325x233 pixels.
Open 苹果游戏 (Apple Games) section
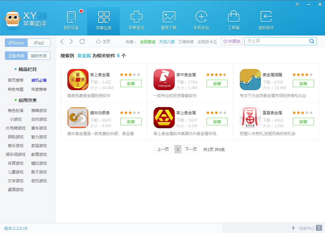tap(136, 21)
